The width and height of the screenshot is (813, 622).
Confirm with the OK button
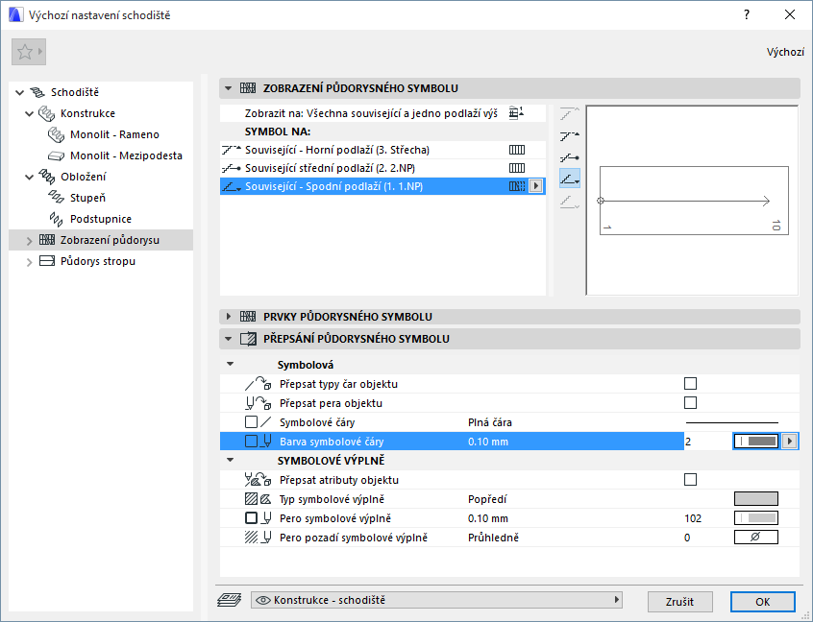[762, 602]
